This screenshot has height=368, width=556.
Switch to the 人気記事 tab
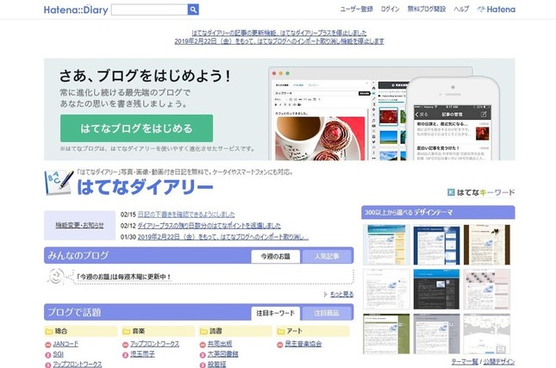327,256
